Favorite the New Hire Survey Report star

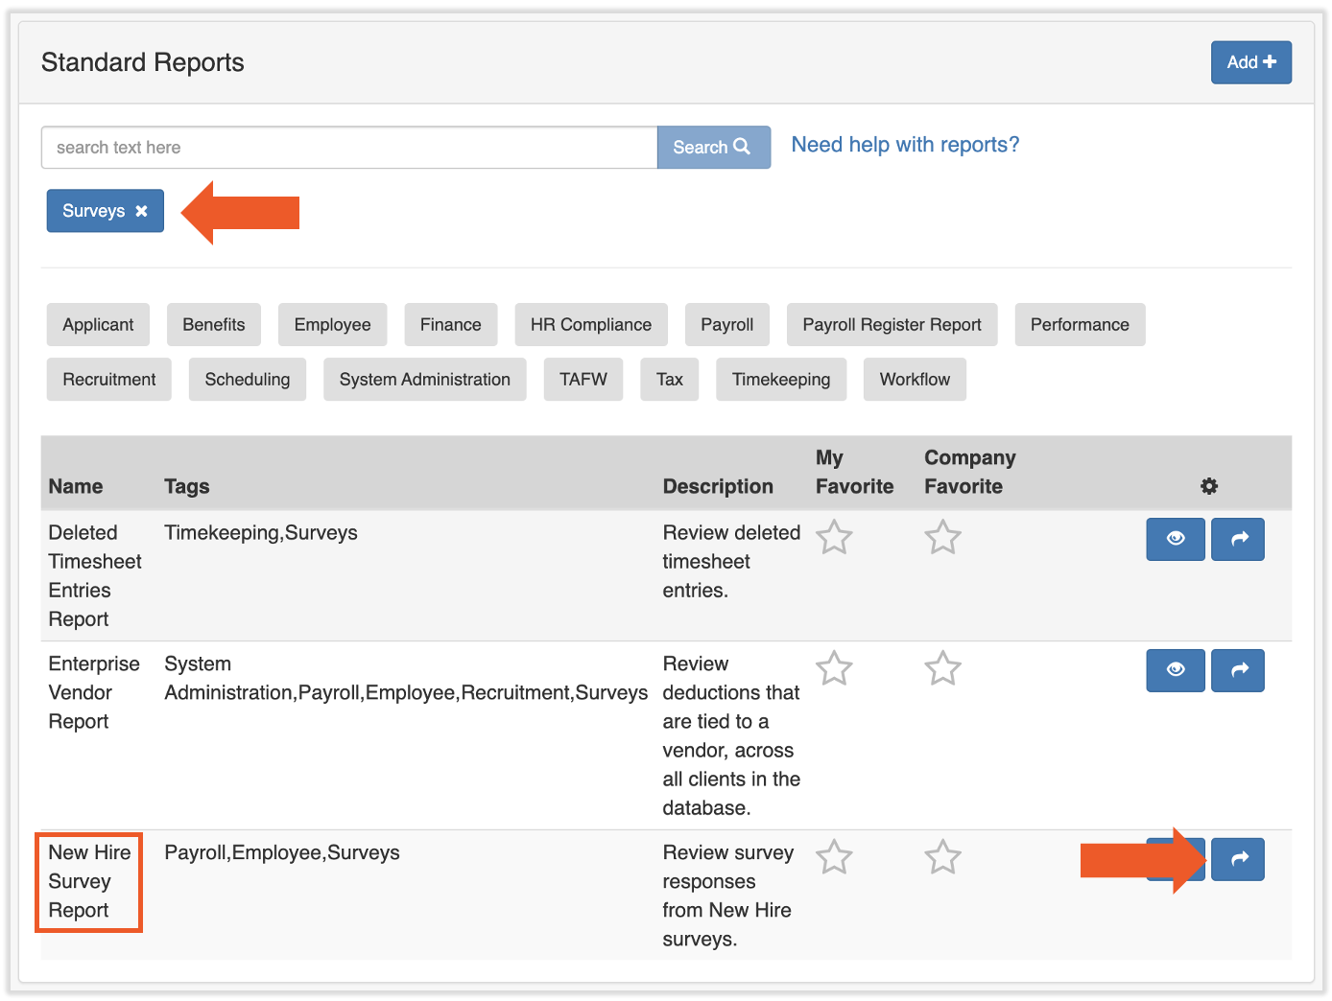[x=834, y=857]
